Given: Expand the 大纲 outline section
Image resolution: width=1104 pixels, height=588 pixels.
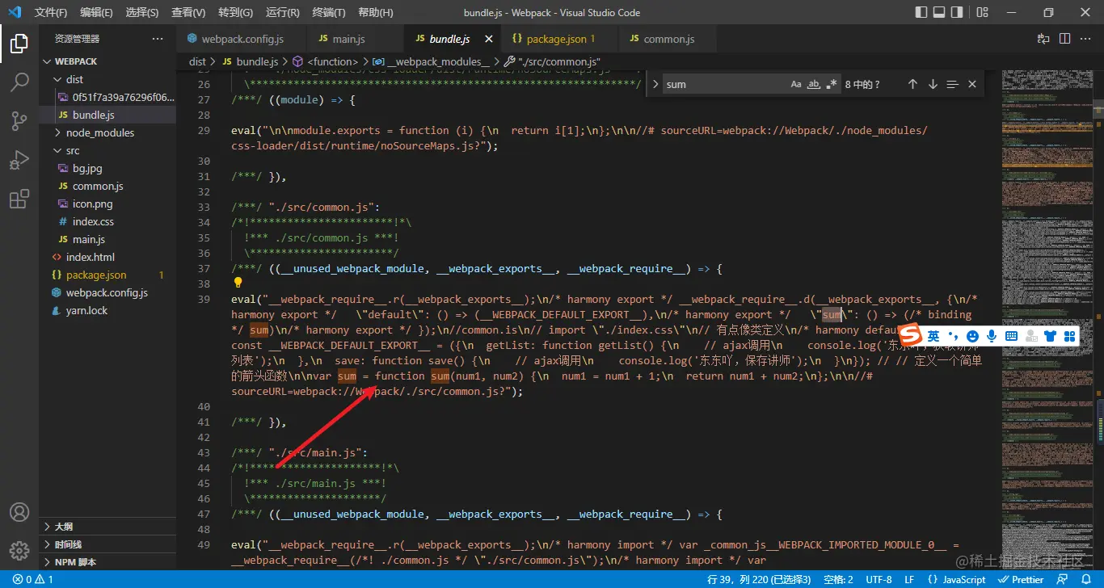Looking at the screenshot, I should [107, 527].
